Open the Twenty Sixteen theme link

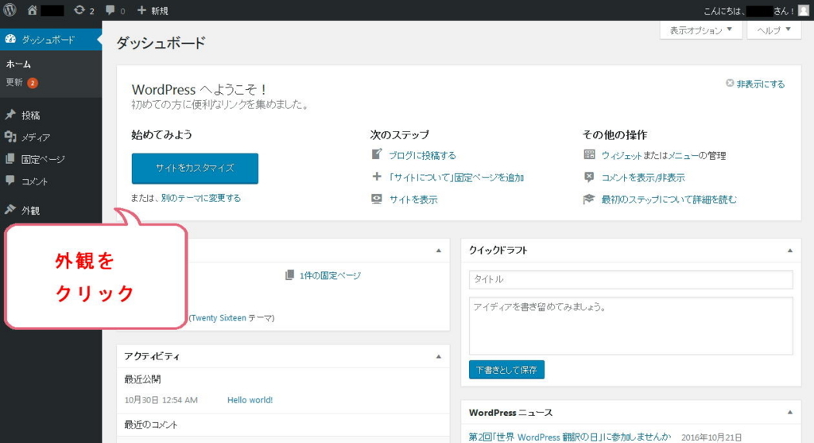tap(218, 318)
